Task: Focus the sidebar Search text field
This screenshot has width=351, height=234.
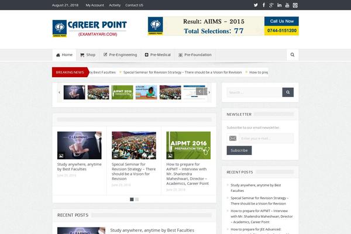Action: point(254,92)
